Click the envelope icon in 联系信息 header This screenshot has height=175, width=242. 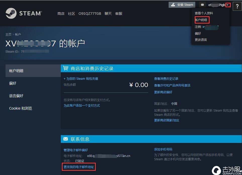pyautogui.click(x=66, y=139)
